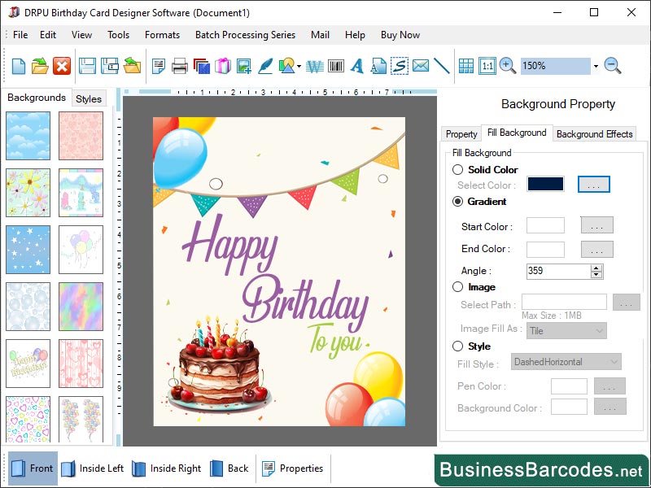Open the Fill Style DashedHorizontal dropdown
Image resolution: width=651 pixels, height=488 pixels.
[565, 362]
